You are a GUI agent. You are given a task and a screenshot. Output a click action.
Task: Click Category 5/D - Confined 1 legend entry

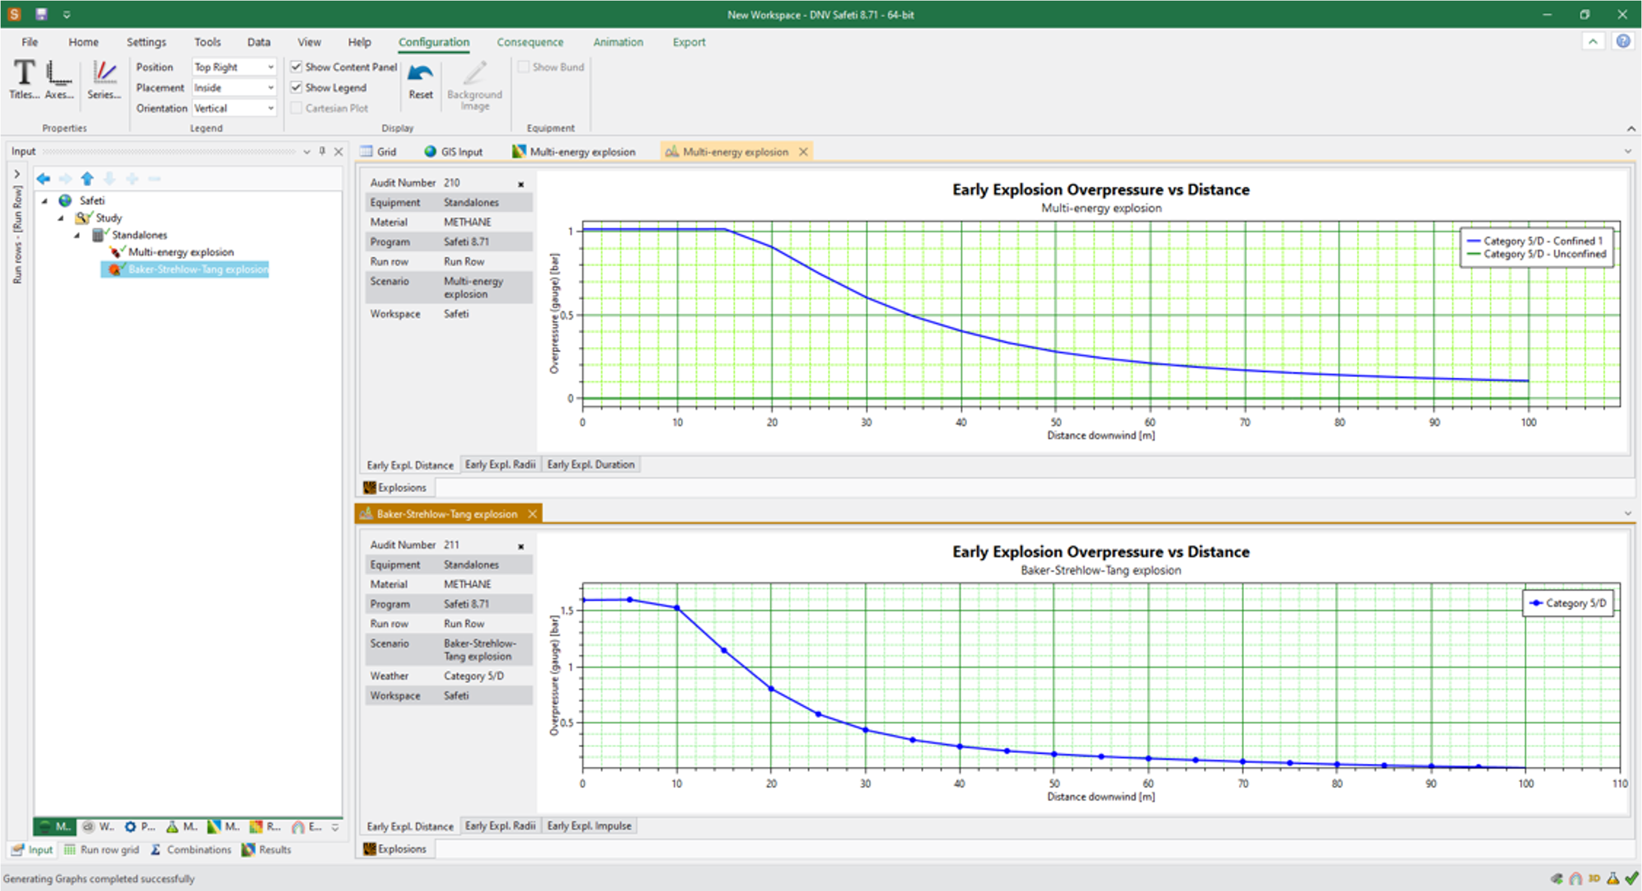coord(1542,241)
